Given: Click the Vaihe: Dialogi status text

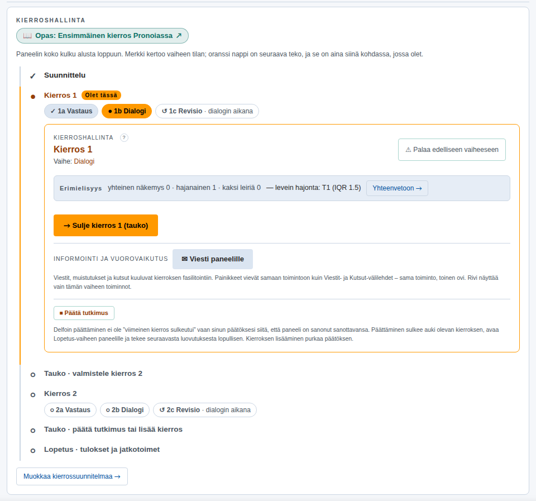Looking at the screenshot, I should [x=74, y=161].
